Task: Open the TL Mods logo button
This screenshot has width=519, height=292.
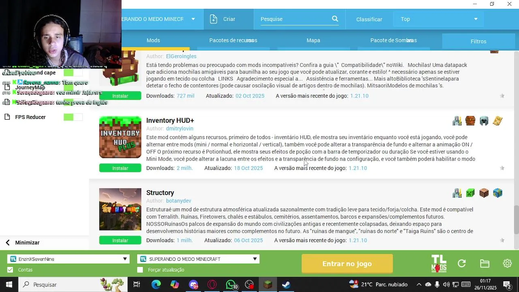Action: [x=439, y=264]
